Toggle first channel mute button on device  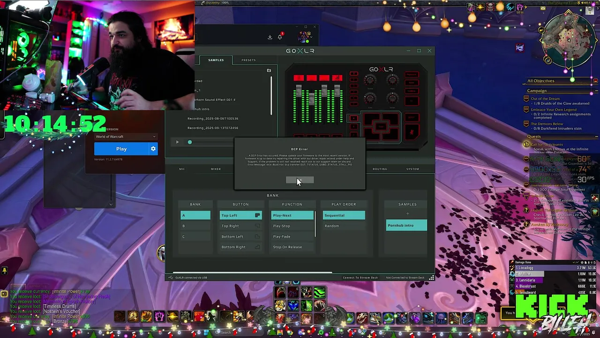pos(299,136)
